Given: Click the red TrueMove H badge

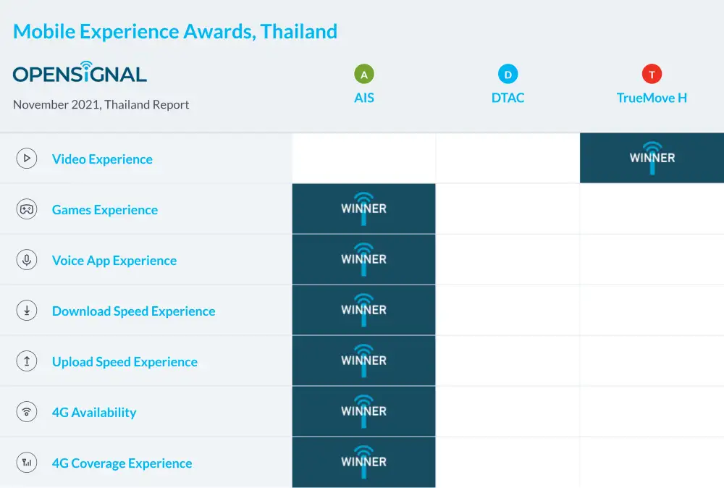Looking at the screenshot, I should [x=652, y=75].
